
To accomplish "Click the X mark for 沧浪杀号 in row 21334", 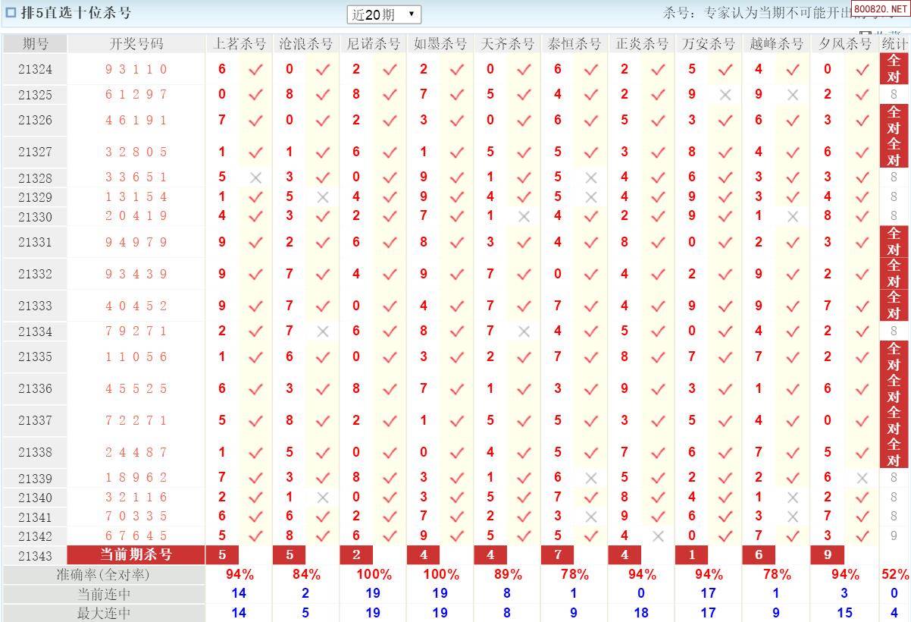I will pos(323,331).
